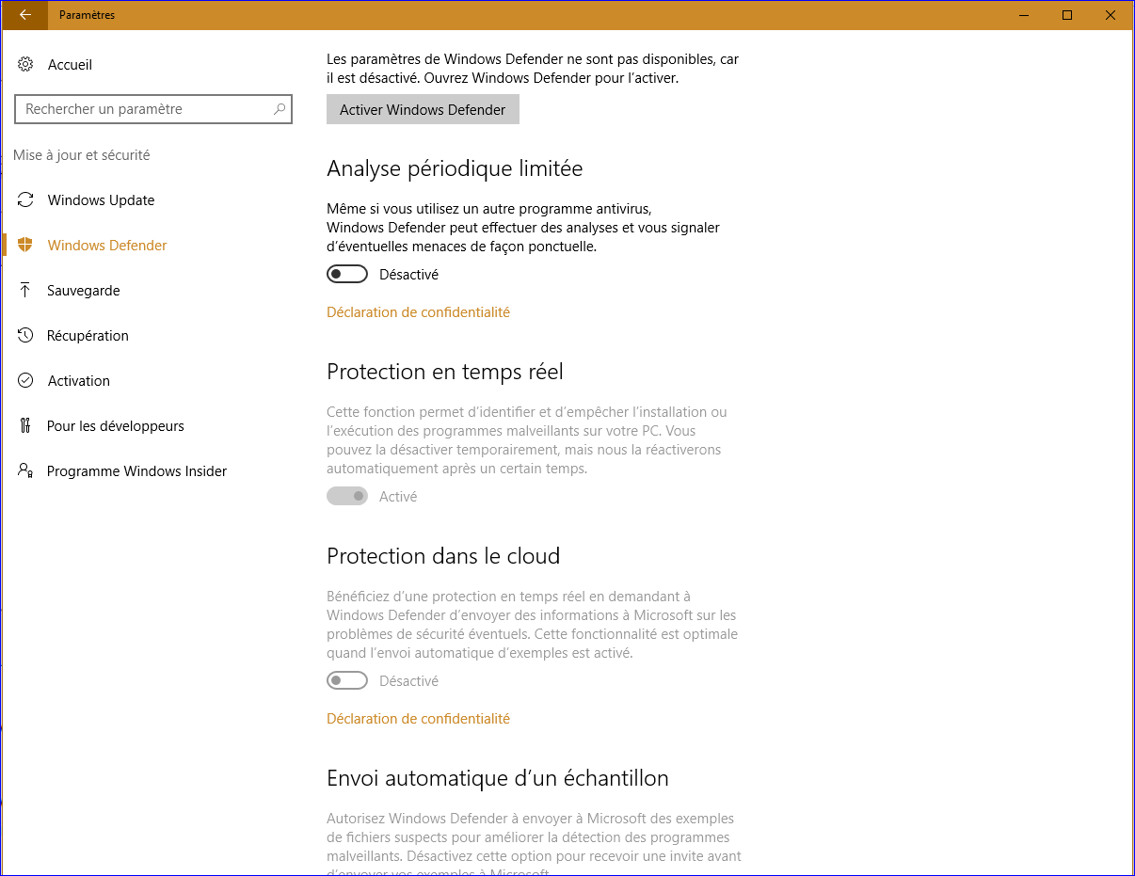1135x876 pixels.
Task: Click the Activation checkmark circle icon
Action: (25, 381)
